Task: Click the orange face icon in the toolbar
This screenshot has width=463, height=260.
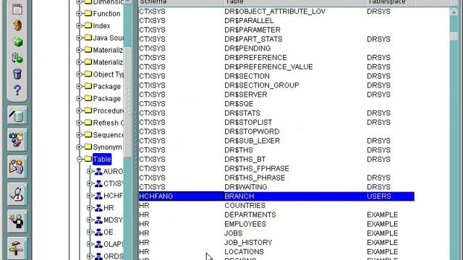Action: click(17, 26)
